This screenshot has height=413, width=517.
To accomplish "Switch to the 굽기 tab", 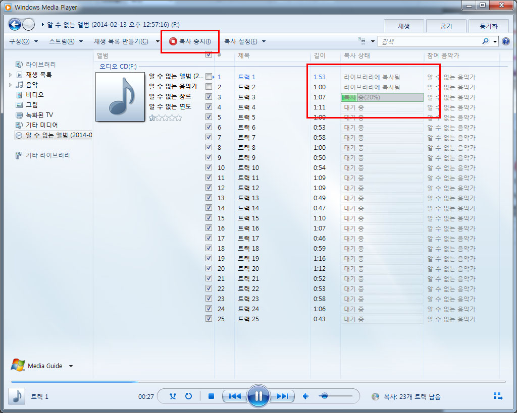I will 446,26.
